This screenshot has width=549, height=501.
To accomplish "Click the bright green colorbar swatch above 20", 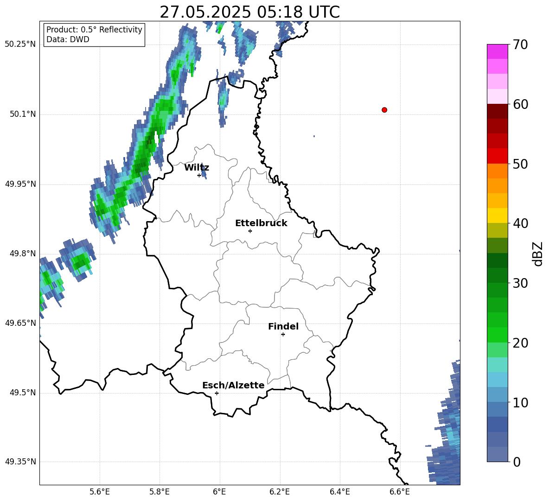I will pos(497,335).
